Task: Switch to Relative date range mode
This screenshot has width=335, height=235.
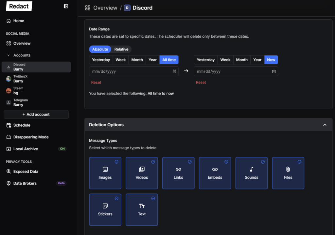Action: pyautogui.click(x=121, y=49)
